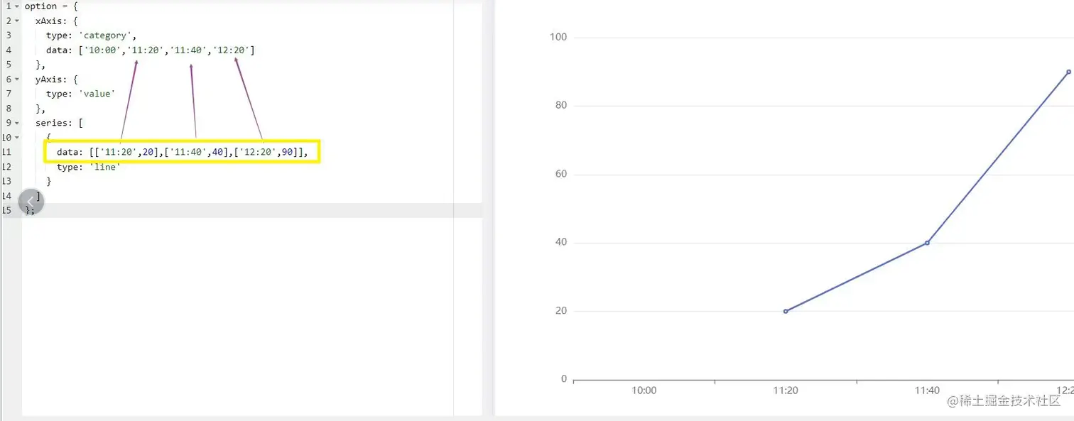The width and height of the screenshot is (1074, 421).
Task: Select the 10:00 x-axis label
Action: point(644,390)
